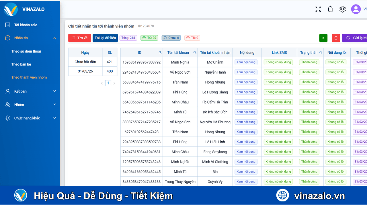Screen dimensions: 367x206
Task: Click the red trash delete icon
Action: (336, 38)
